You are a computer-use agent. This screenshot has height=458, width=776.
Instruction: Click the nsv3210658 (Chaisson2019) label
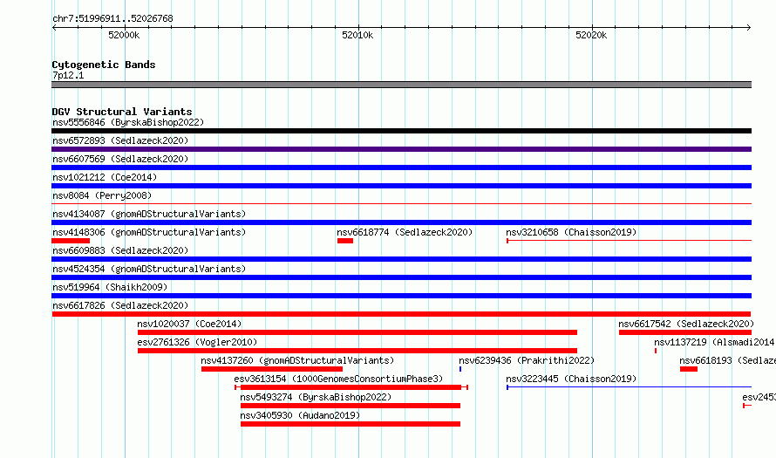[571, 232]
